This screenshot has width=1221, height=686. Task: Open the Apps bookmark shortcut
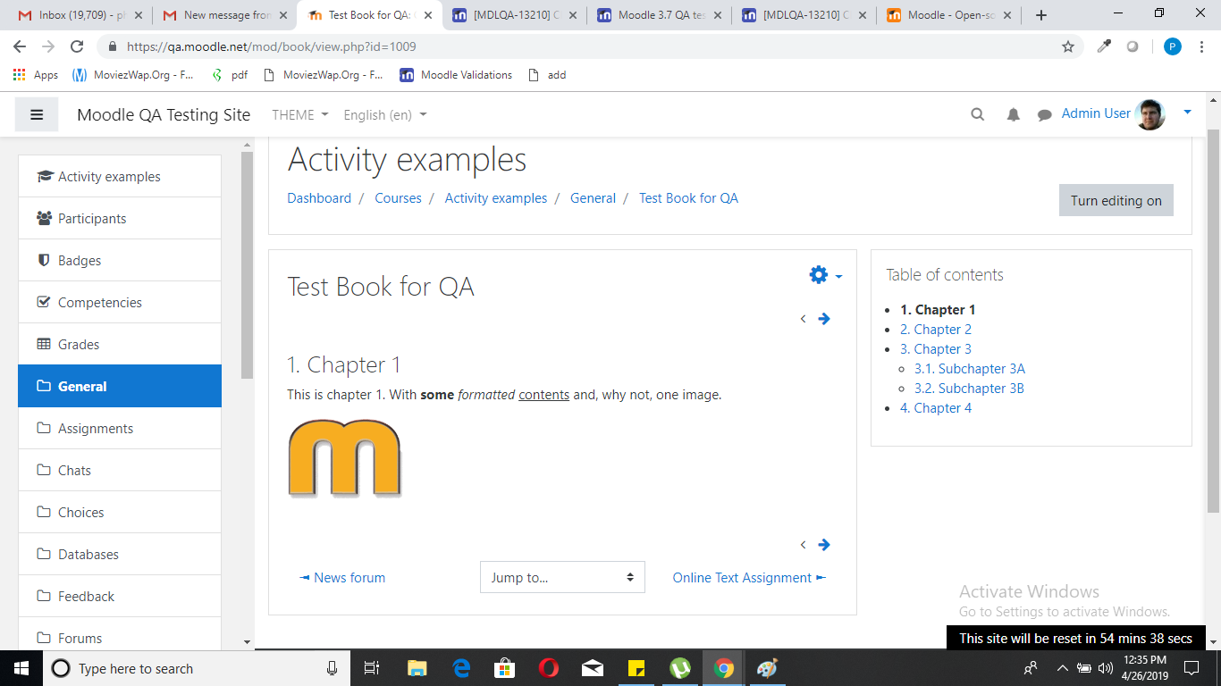(x=36, y=75)
